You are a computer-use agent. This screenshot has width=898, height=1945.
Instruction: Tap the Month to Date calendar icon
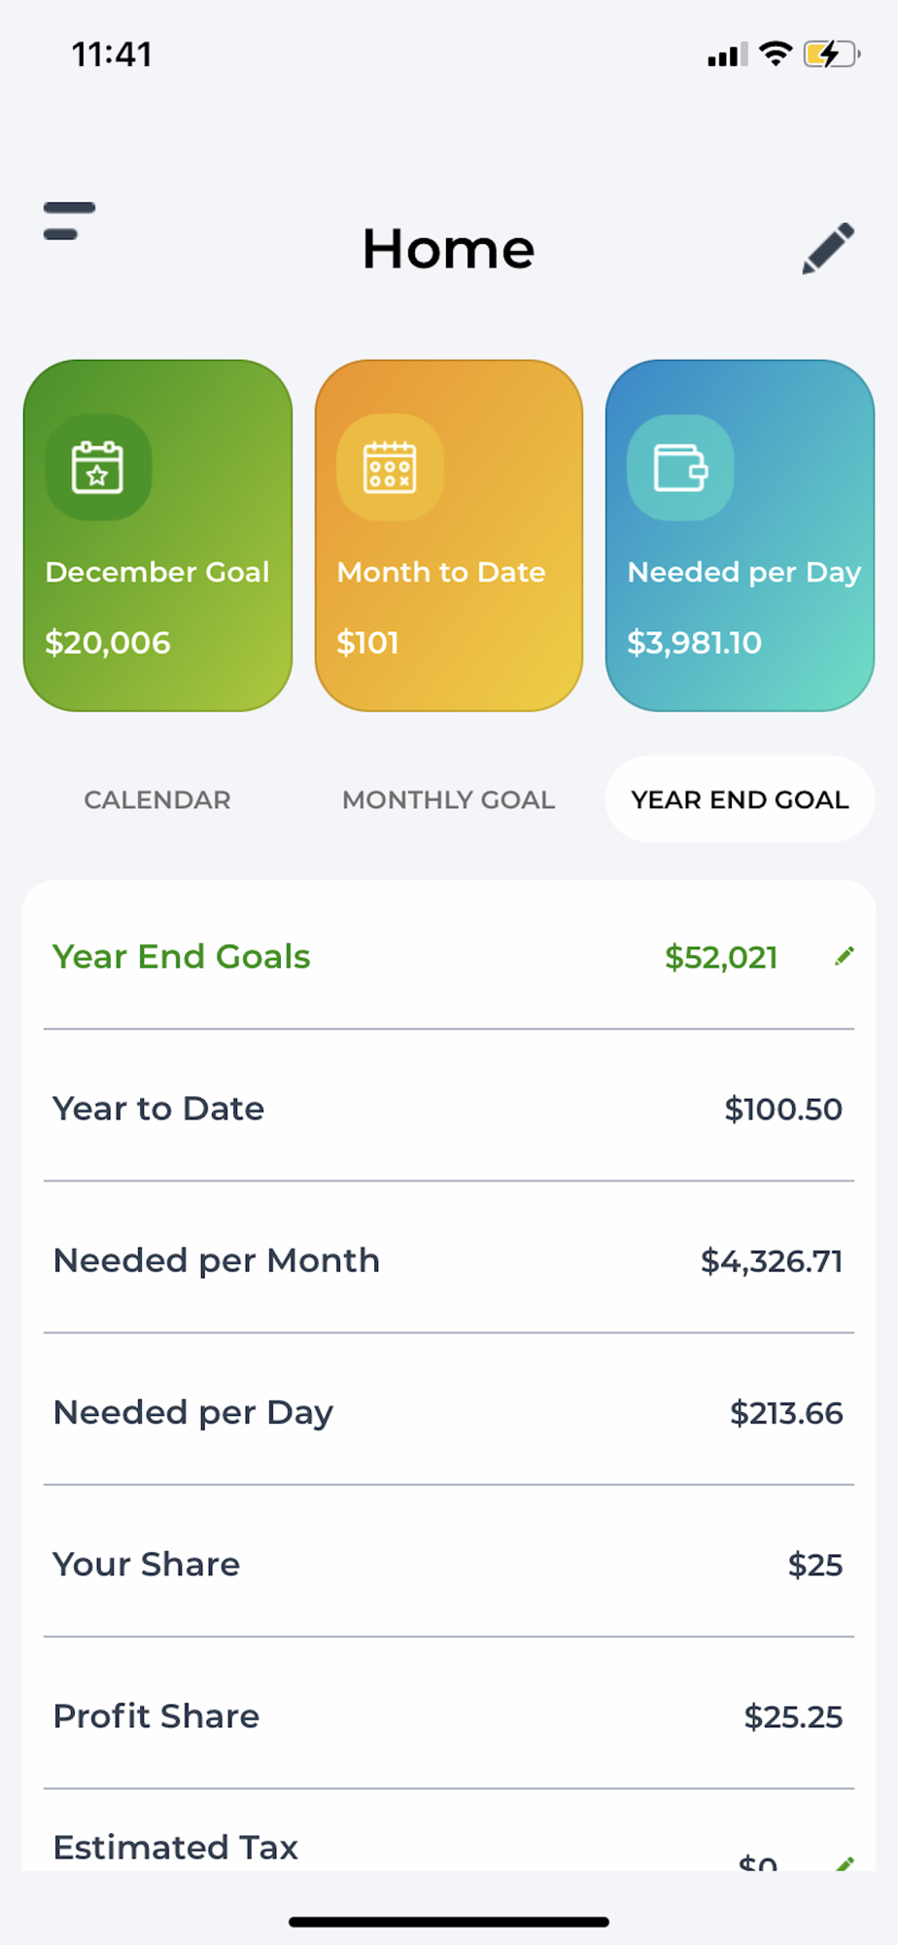[x=390, y=468]
